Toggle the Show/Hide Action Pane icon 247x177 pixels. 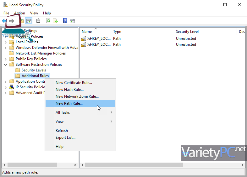tap(72, 21)
